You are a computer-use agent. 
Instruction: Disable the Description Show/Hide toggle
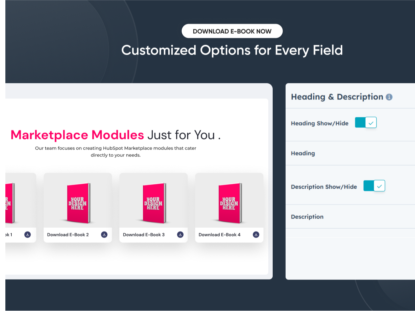pos(374,186)
